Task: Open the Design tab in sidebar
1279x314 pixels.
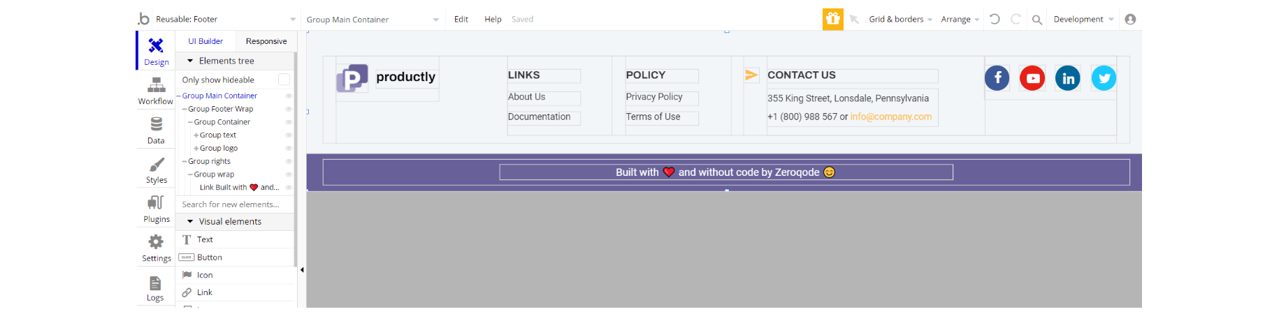Action: pos(156,51)
